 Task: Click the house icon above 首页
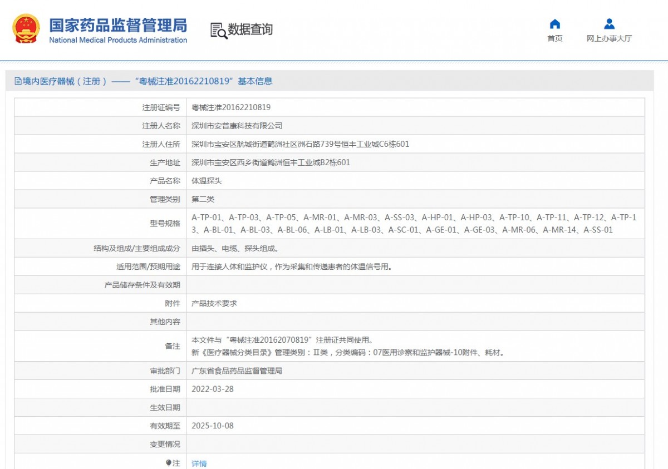pos(554,24)
